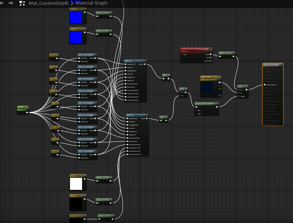Viewport: 293px width, 223px height.
Task: Expand the SceneTexture:PostProcessInput0 node chevron
Action: click(x=211, y=49)
